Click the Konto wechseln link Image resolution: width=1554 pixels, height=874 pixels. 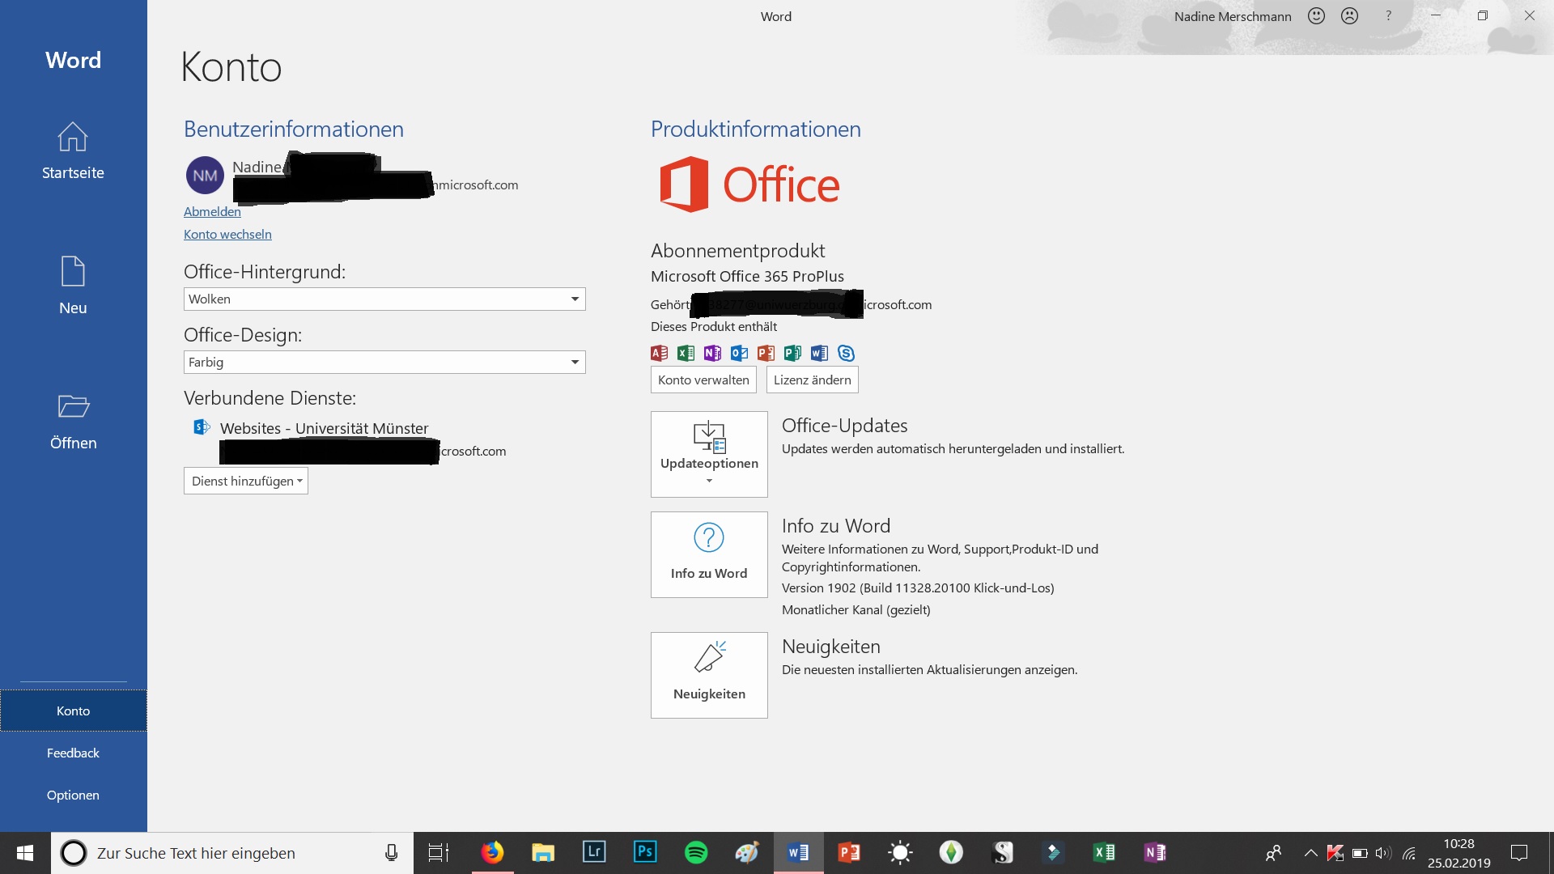[227, 235]
